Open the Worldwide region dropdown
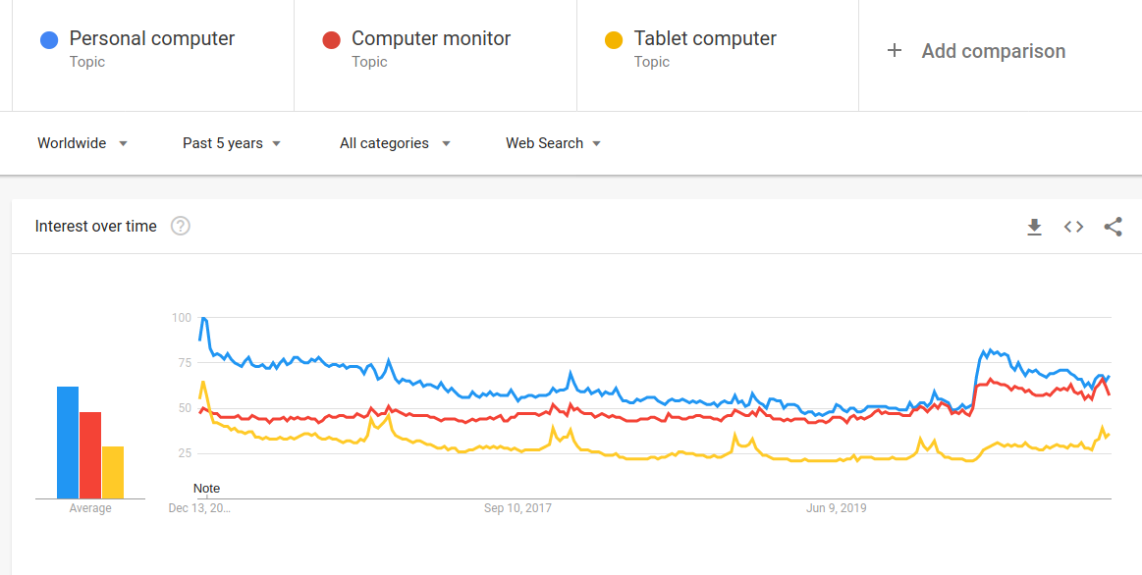 click(x=82, y=143)
